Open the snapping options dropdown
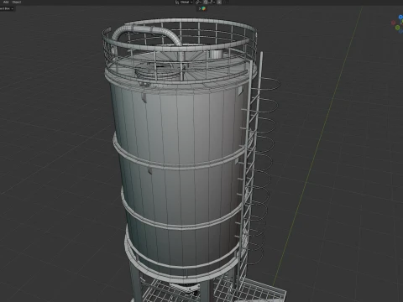 [x=212, y=2]
